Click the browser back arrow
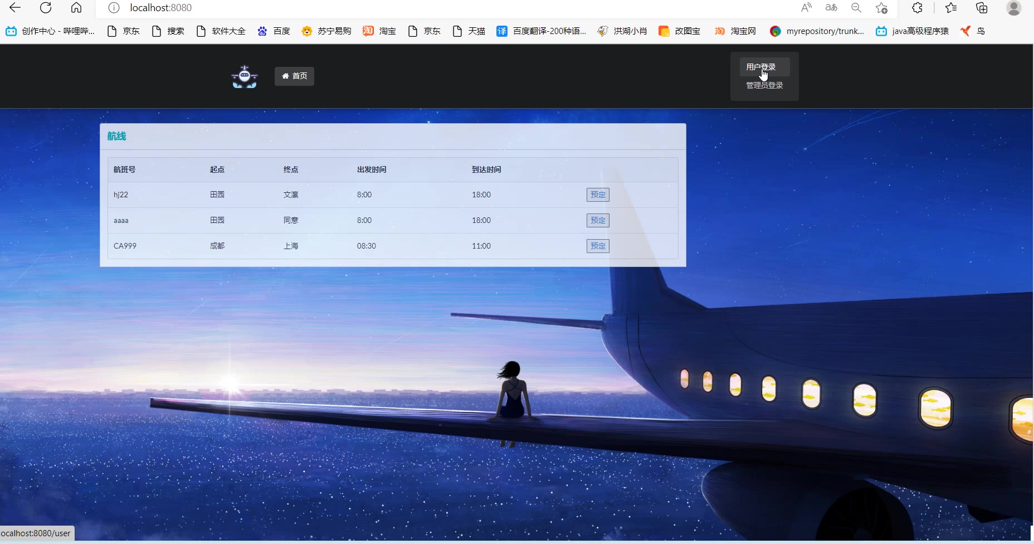Screen dimensions: 1034x544 point(15,8)
